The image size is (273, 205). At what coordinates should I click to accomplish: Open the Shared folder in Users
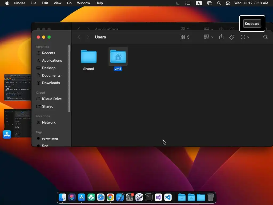(x=89, y=57)
